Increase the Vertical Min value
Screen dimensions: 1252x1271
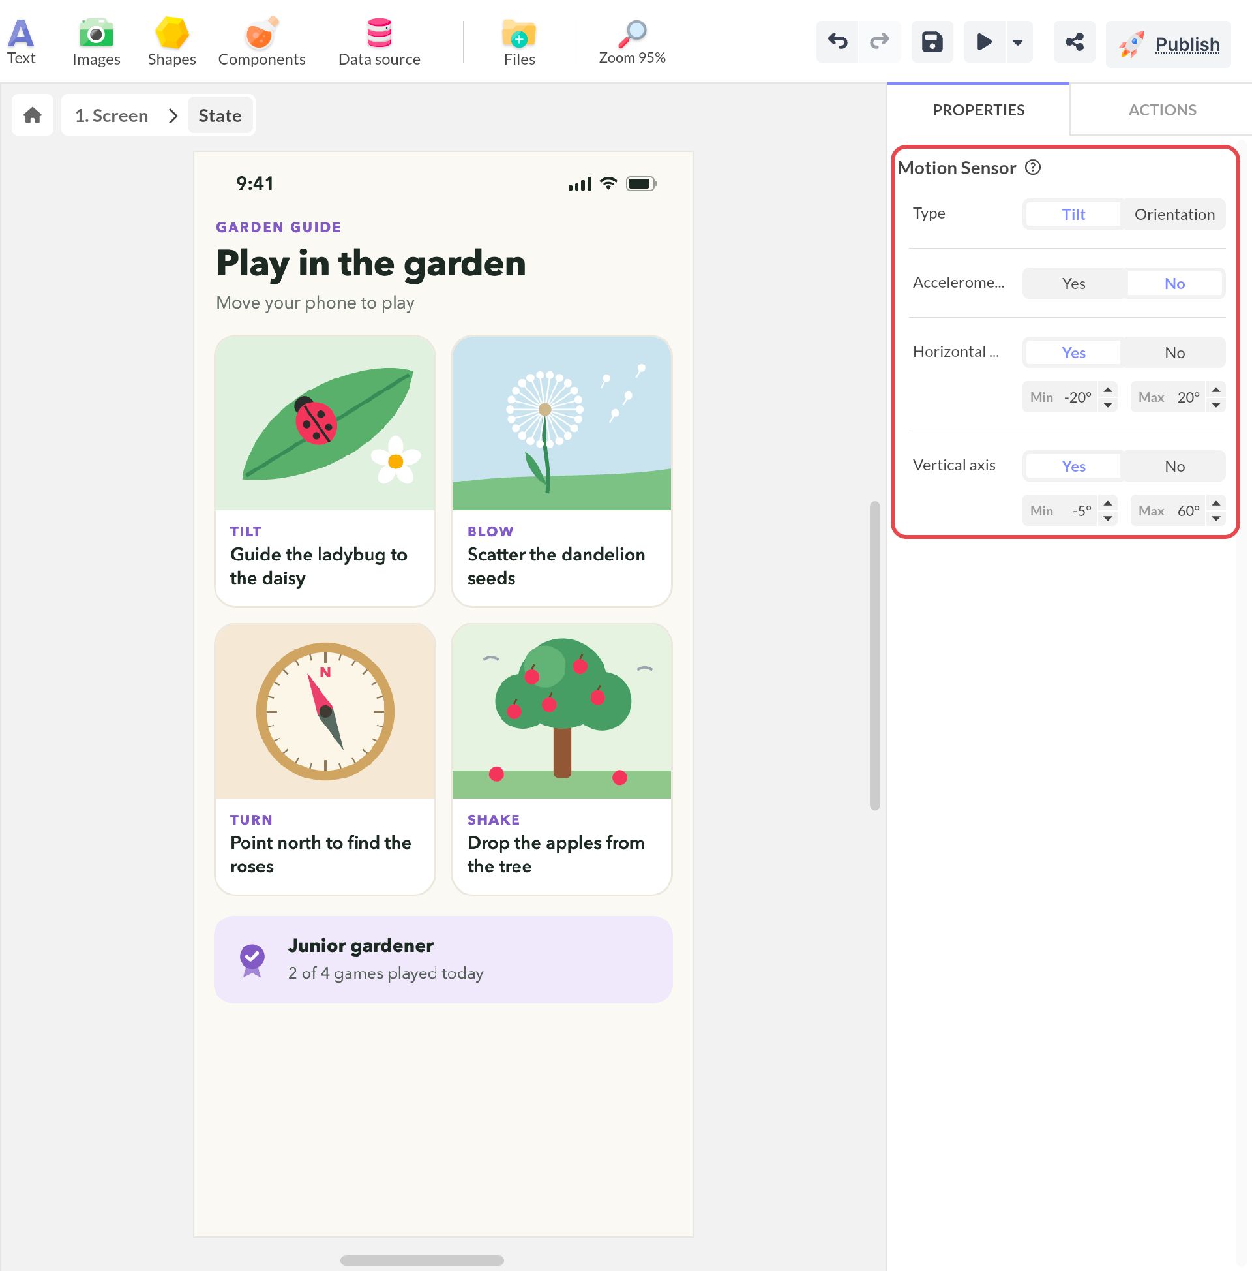[x=1108, y=503]
